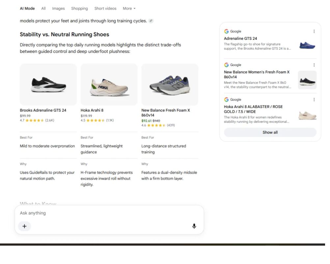Image resolution: width=330 pixels, height=264 pixels.
Task: Open Brooks Adrenaline GTS 24 product title
Action: point(43,110)
